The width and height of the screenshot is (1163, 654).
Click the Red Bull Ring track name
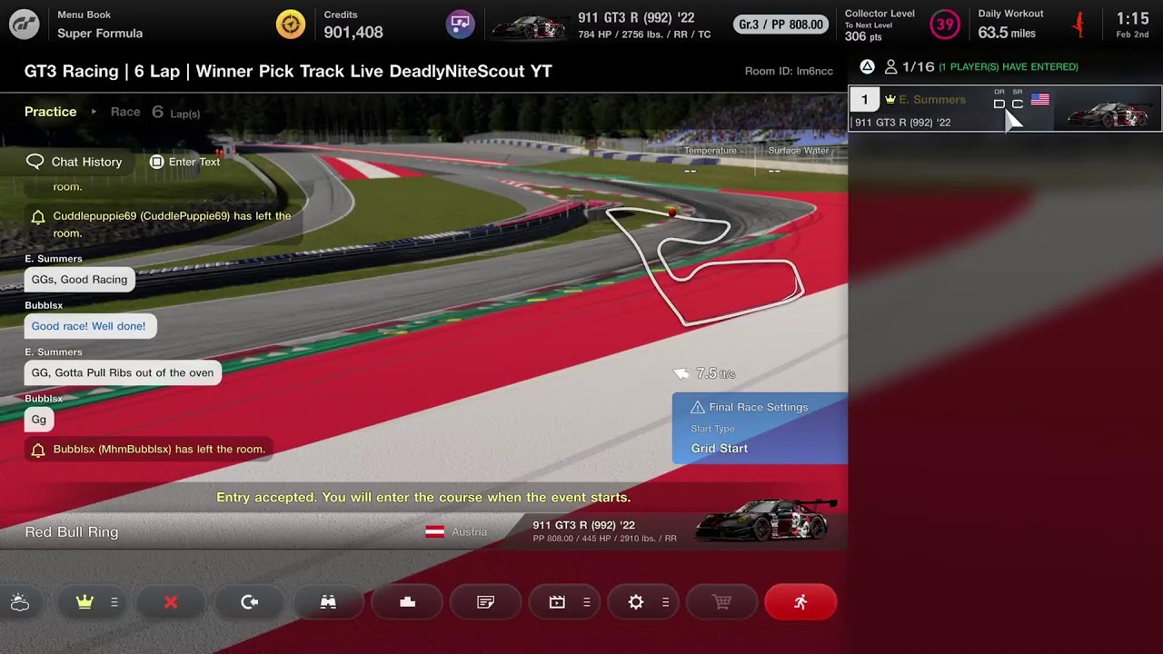point(72,532)
